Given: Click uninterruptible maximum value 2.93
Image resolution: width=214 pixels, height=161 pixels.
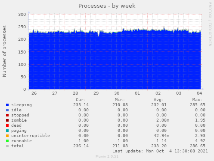Looking at the screenshot, I should pos(200,136).
